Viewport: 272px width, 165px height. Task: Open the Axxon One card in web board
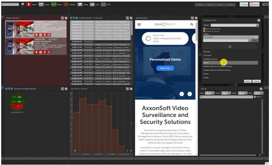165,38
